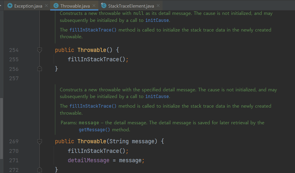Image resolution: width=295 pixels, height=173 pixels.
Task: Click line number 270 in the gutter
Action: [x=14, y=151]
